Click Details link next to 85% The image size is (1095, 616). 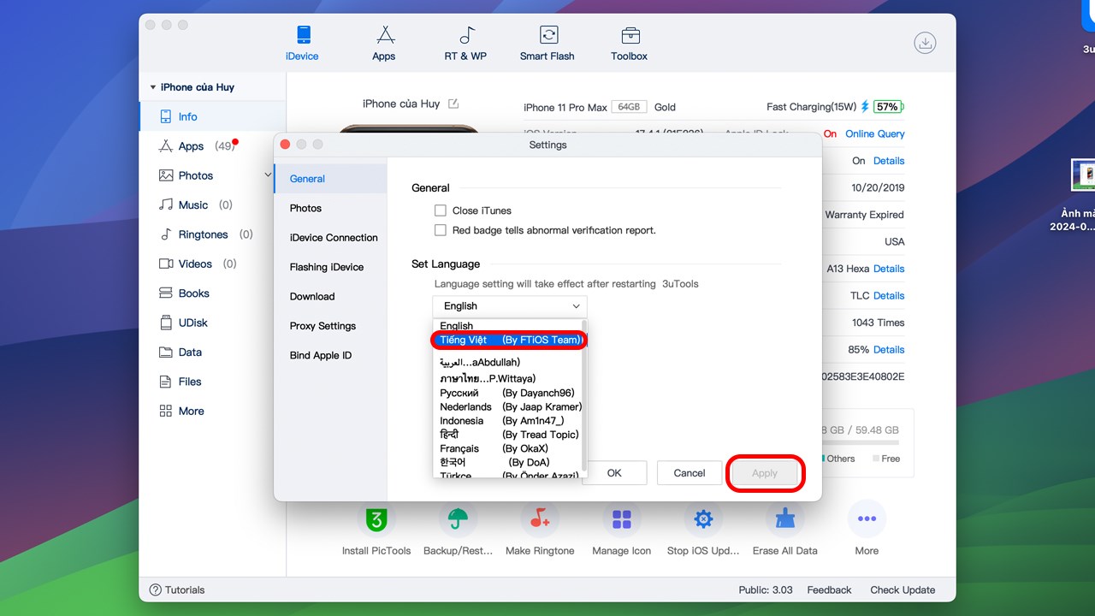click(x=889, y=350)
